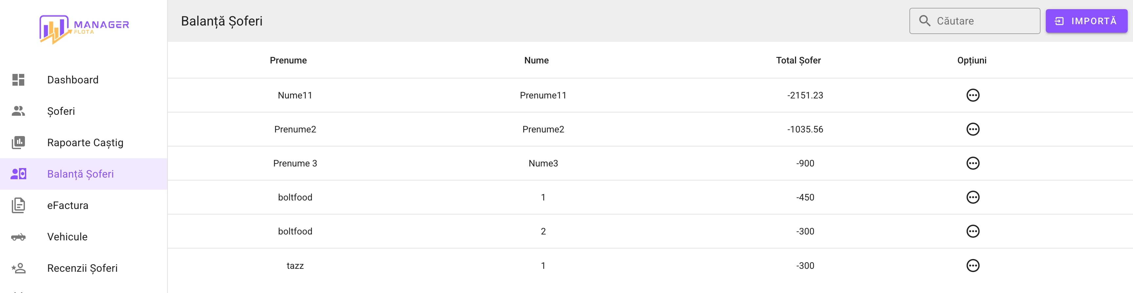This screenshot has width=1133, height=293.
Task: Sort by Total Șofer column header
Action: coord(798,60)
